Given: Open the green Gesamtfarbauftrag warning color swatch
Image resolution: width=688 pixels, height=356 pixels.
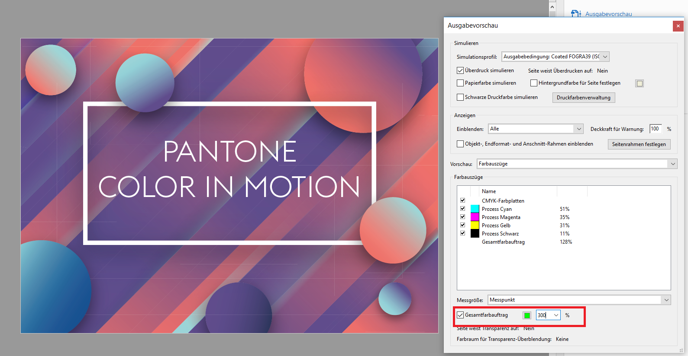Looking at the screenshot, I should (527, 315).
